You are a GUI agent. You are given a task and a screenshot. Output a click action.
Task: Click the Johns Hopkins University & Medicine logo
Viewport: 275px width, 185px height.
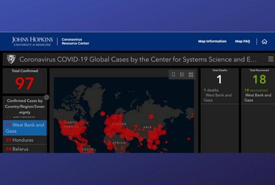[32, 41]
